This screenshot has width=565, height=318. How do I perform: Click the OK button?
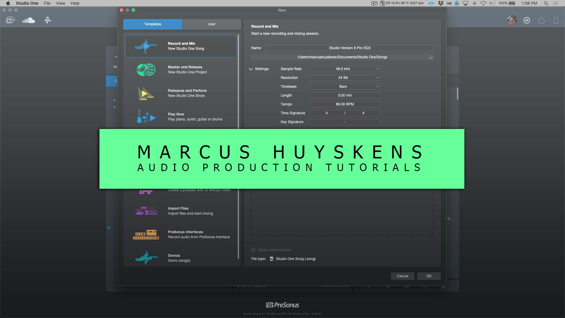pos(429,276)
